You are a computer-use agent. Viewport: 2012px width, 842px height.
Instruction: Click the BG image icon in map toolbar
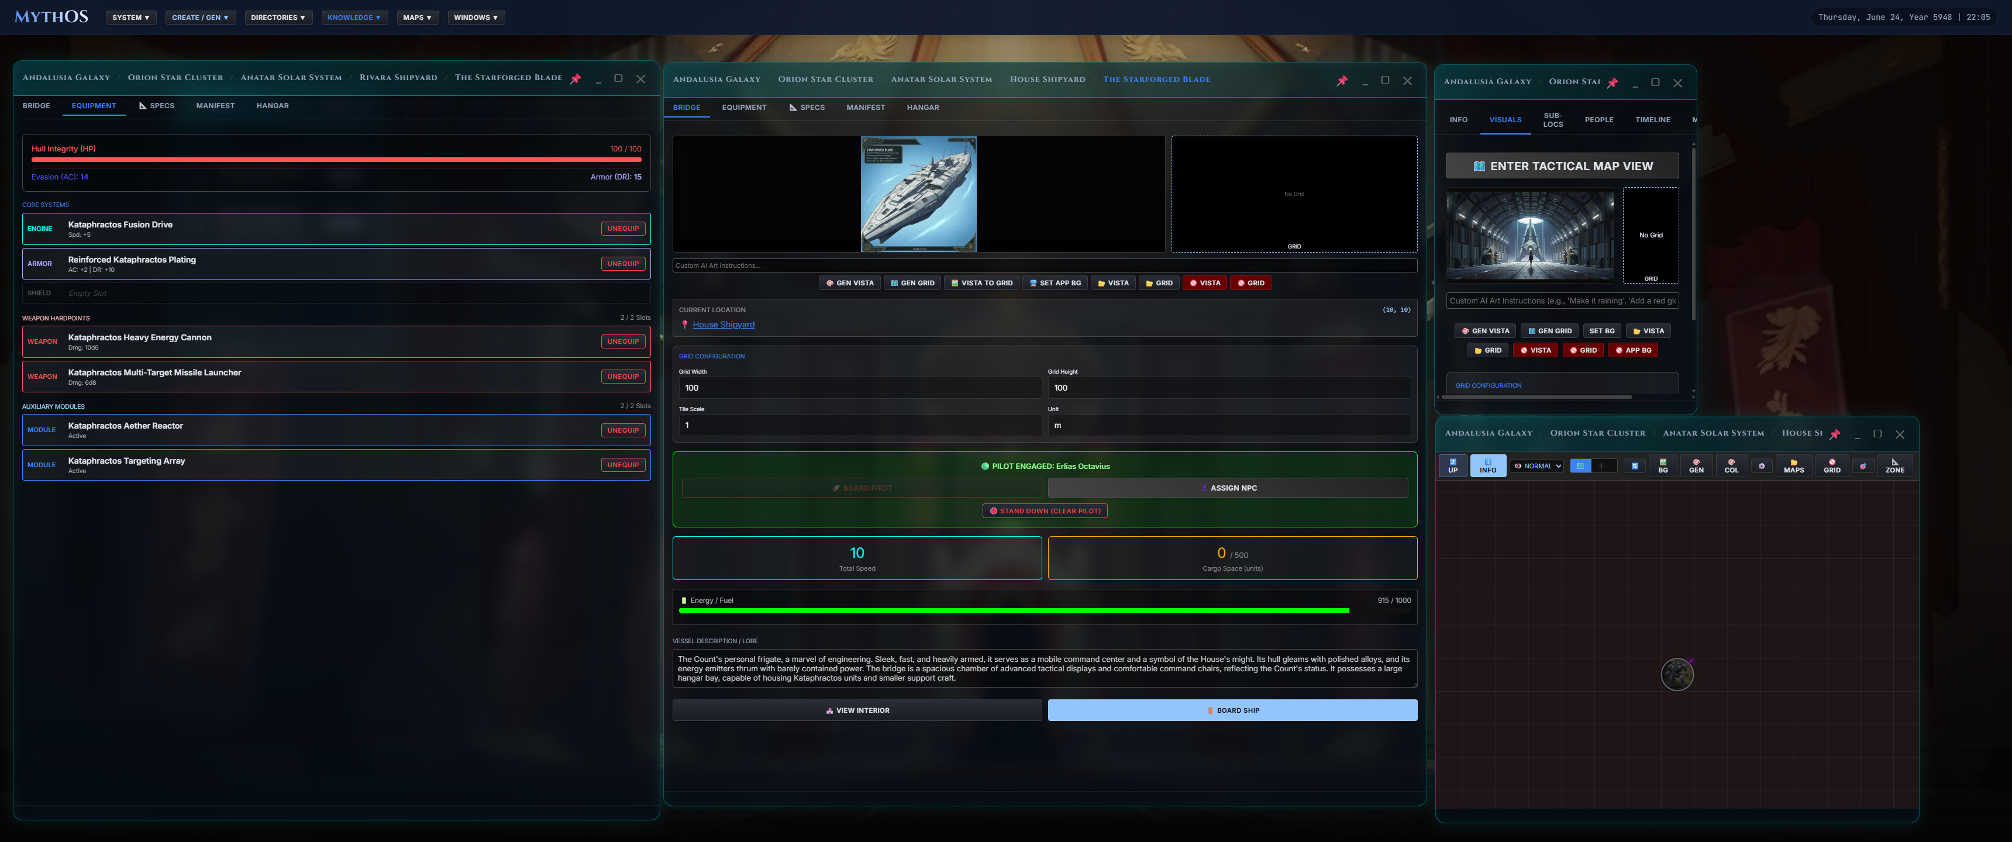pyautogui.click(x=1663, y=465)
